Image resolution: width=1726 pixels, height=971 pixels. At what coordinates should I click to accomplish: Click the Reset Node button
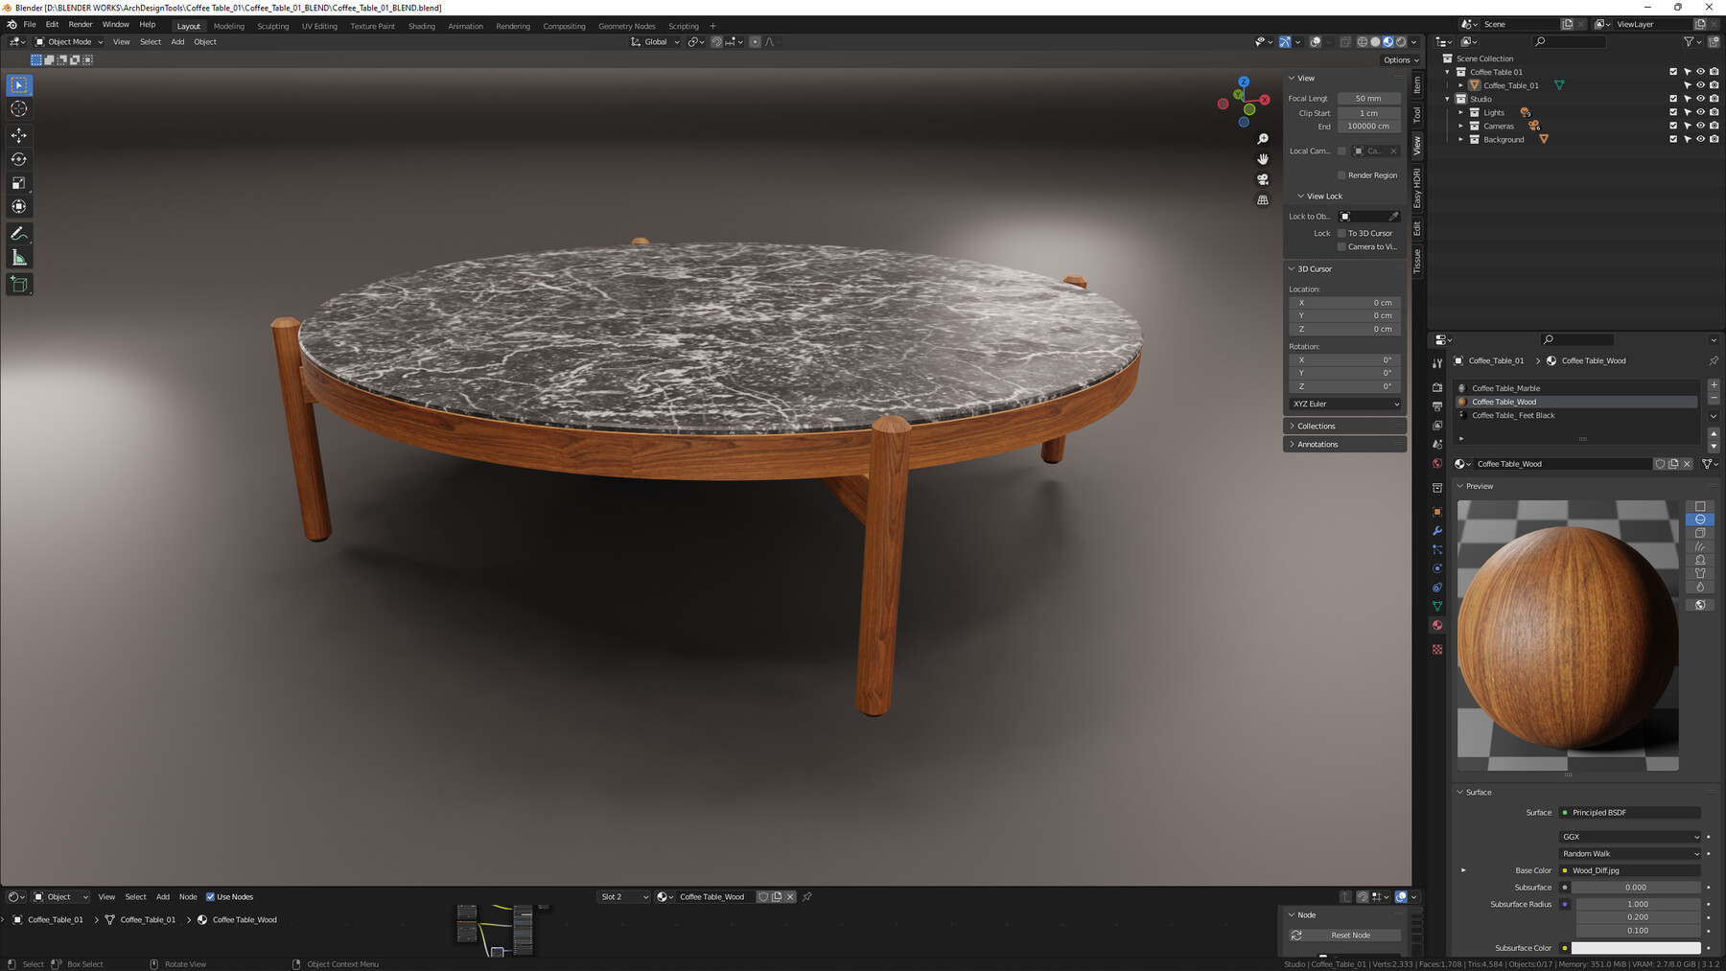[1351, 935]
